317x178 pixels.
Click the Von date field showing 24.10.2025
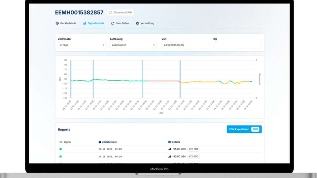(x=186, y=45)
